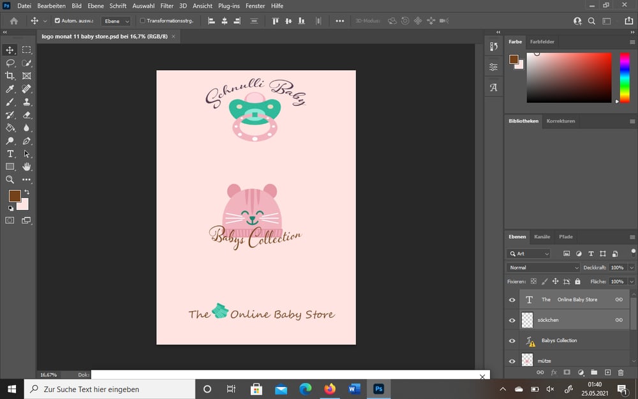Select the Dodge tool
Image resolution: width=638 pixels, height=399 pixels.
(10, 141)
